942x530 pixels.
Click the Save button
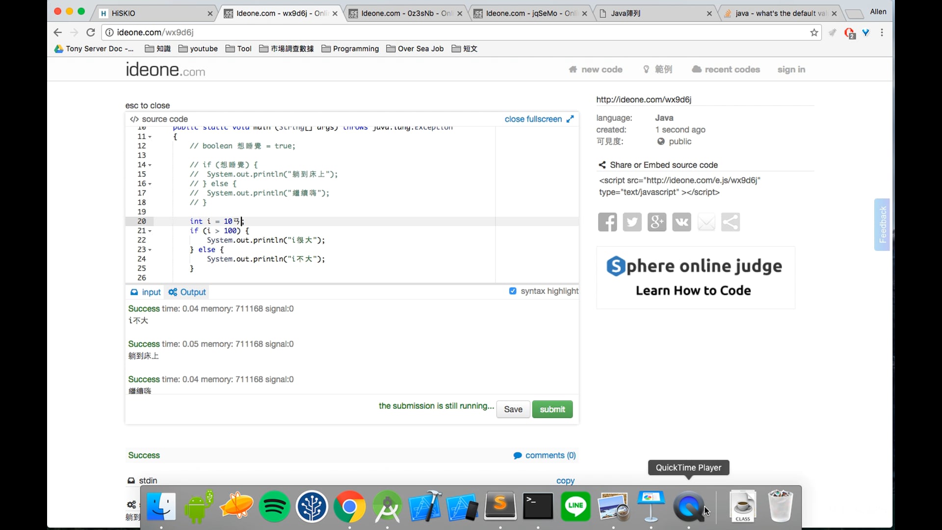coord(513,409)
